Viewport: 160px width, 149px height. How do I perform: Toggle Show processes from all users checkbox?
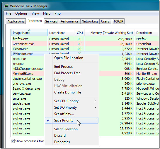click(x=13, y=141)
